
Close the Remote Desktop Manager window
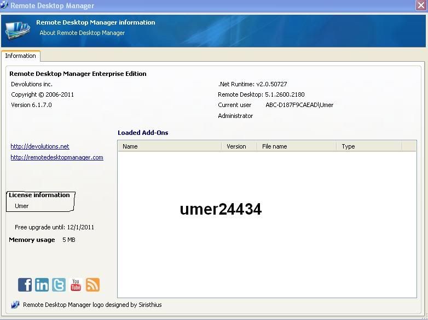pyautogui.click(x=420, y=5)
